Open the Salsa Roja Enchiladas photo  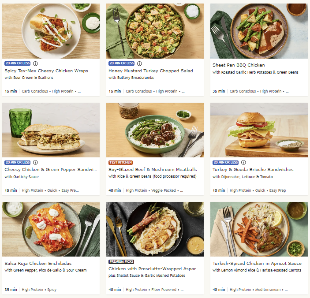[51, 229]
